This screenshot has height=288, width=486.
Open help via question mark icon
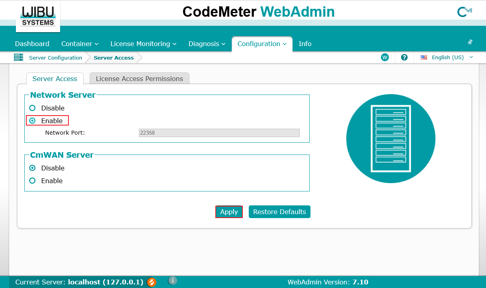(x=404, y=57)
